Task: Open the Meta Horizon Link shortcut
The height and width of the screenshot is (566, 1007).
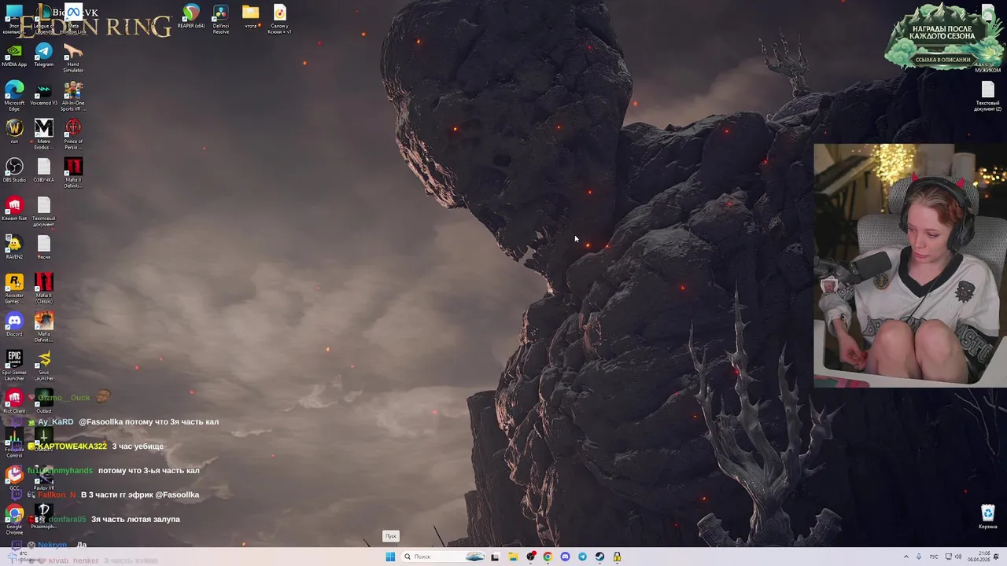Action: pyautogui.click(x=73, y=20)
